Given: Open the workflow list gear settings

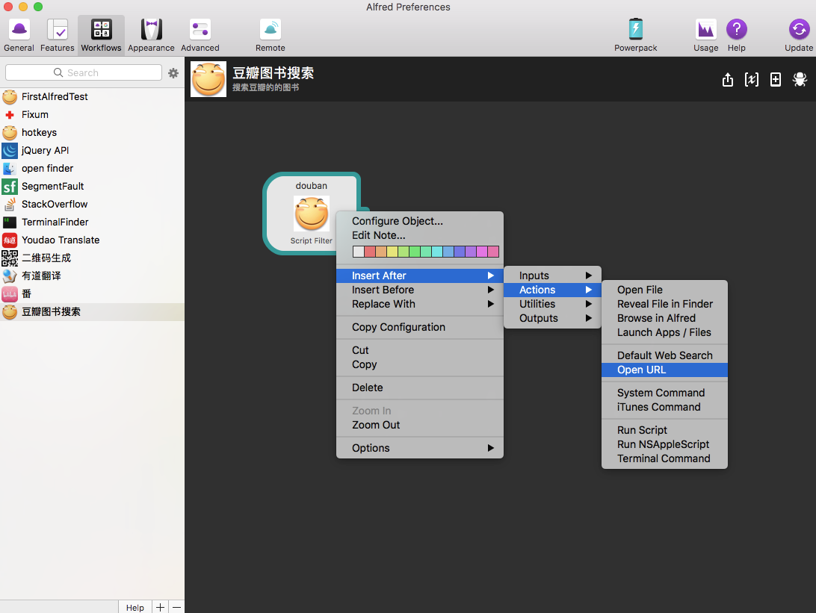Looking at the screenshot, I should tap(173, 73).
